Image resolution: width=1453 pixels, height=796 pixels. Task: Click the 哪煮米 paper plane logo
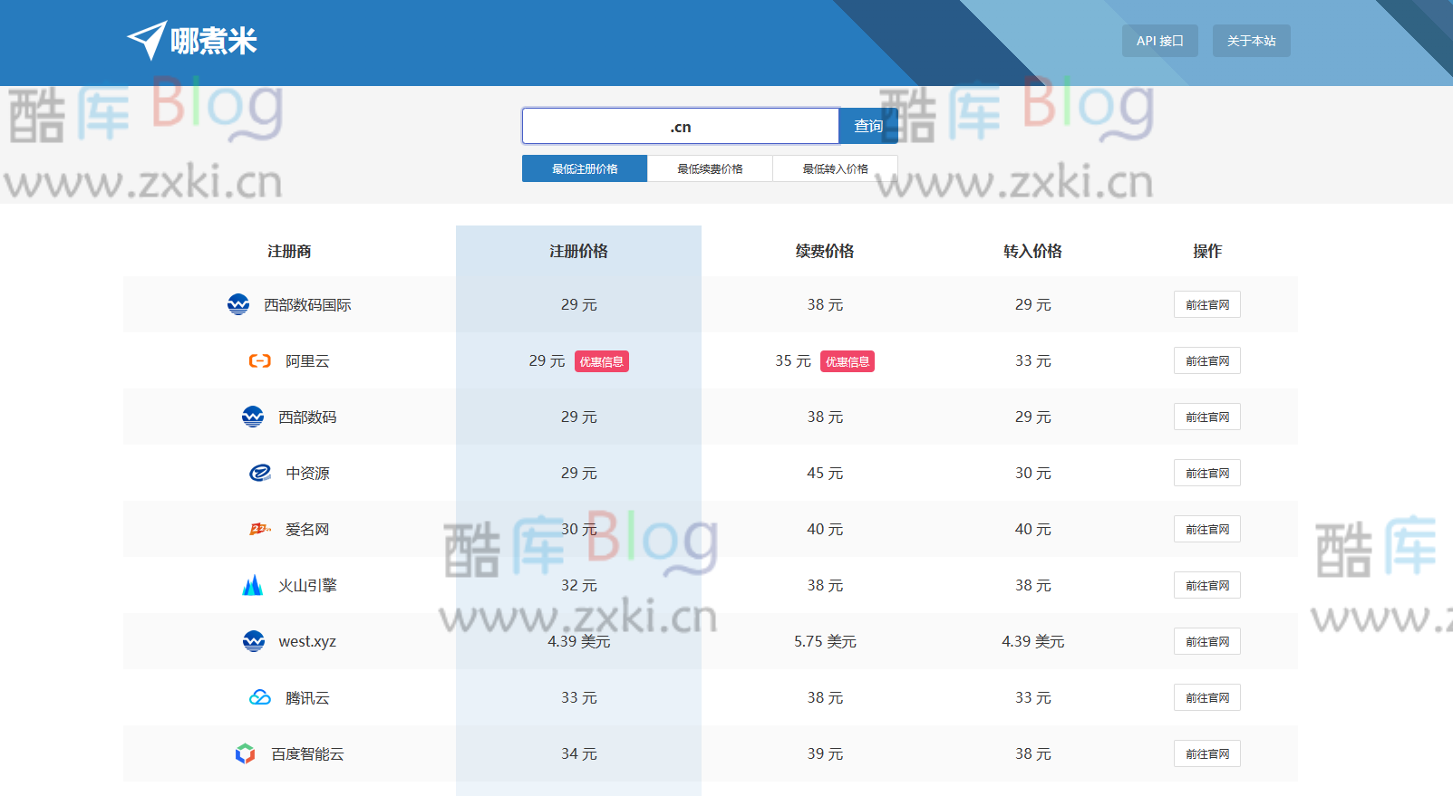pyautogui.click(x=192, y=41)
